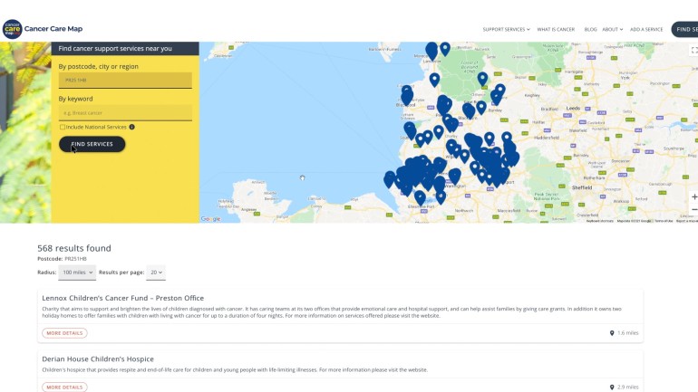Go to the Blog page
The image size is (698, 392).
tap(590, 29)
